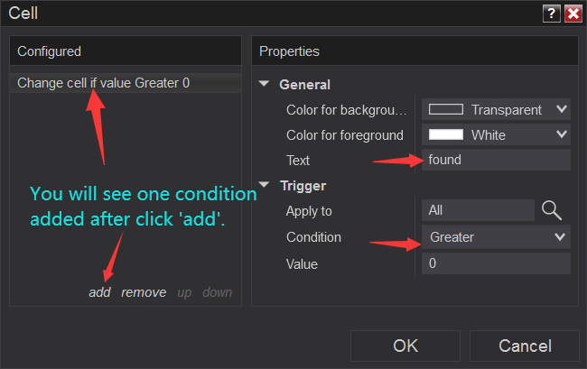This screenshot has height=369, width=587.
Task: Click the help question mark icon
Action: 551,14
